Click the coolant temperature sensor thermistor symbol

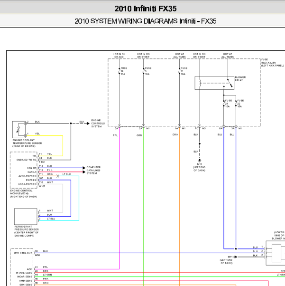point(19,130)
